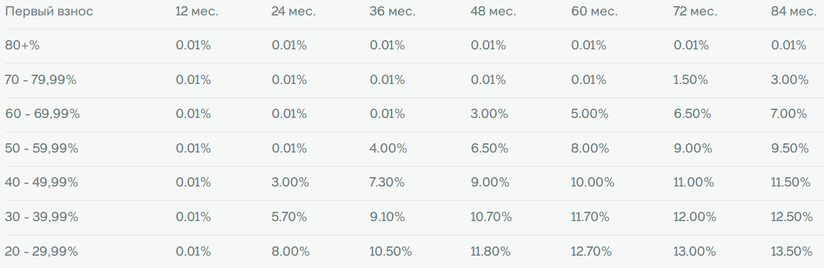Select the 5.00% rate cell
The width and height of the screenshot is (824, 268).
[590, 114]
